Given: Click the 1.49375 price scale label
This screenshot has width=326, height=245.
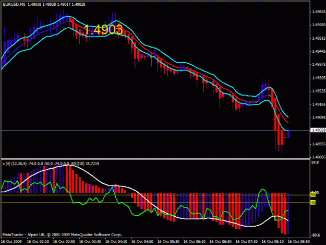Looking at the screenshot, I should (319, 65).
